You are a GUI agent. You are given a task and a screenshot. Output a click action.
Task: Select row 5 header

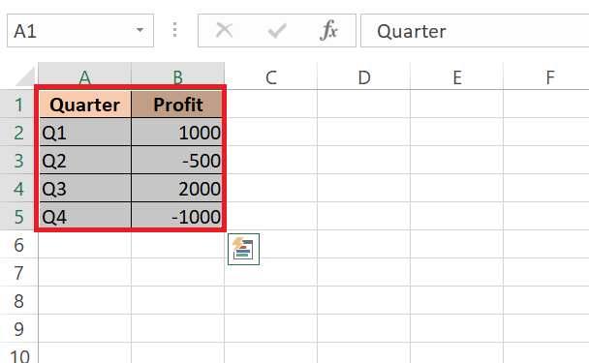click(18, 216)
